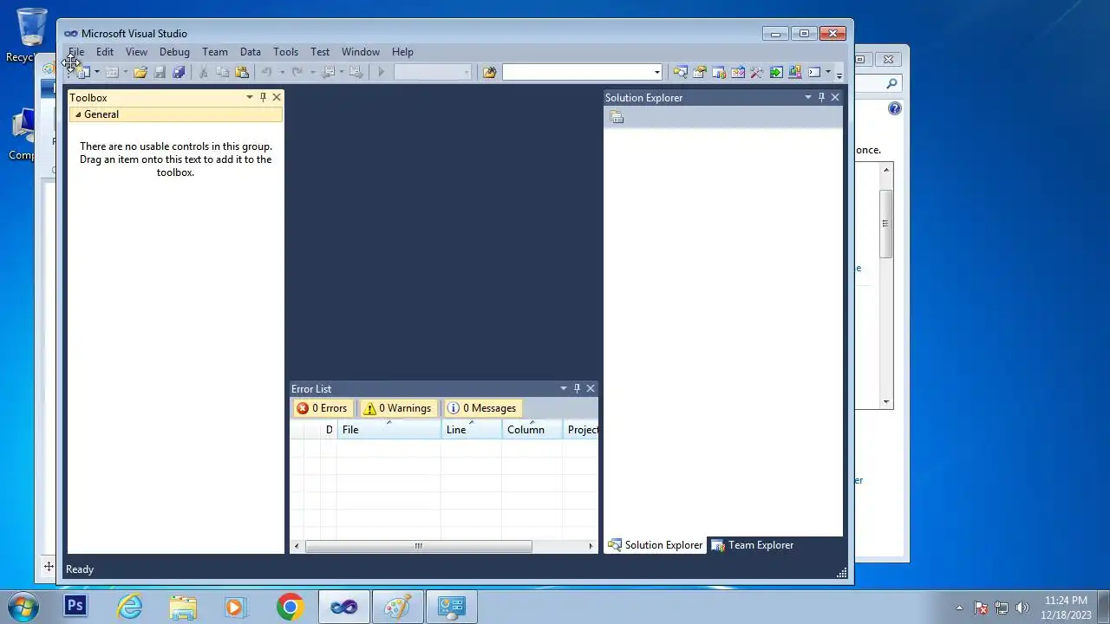Click the Save All icon
The width and height of the screenshot is (1110, 624).
pos(179,73)
